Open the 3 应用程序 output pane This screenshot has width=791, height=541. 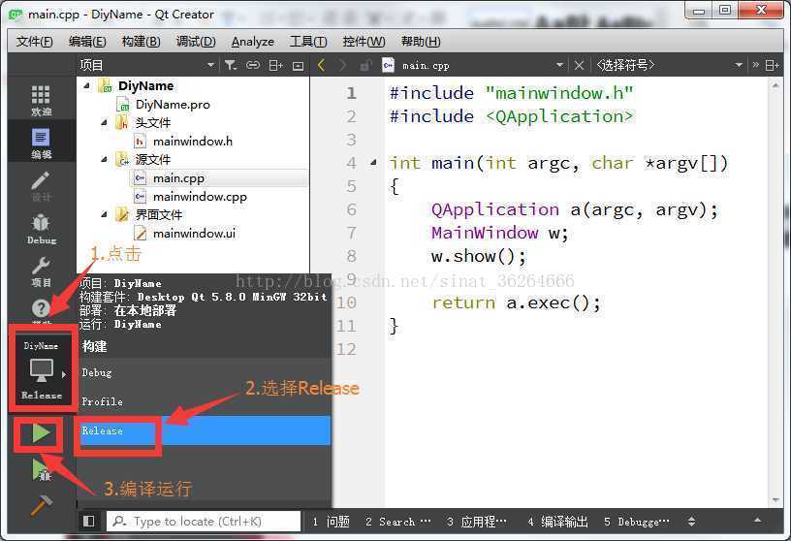(476, 522)
